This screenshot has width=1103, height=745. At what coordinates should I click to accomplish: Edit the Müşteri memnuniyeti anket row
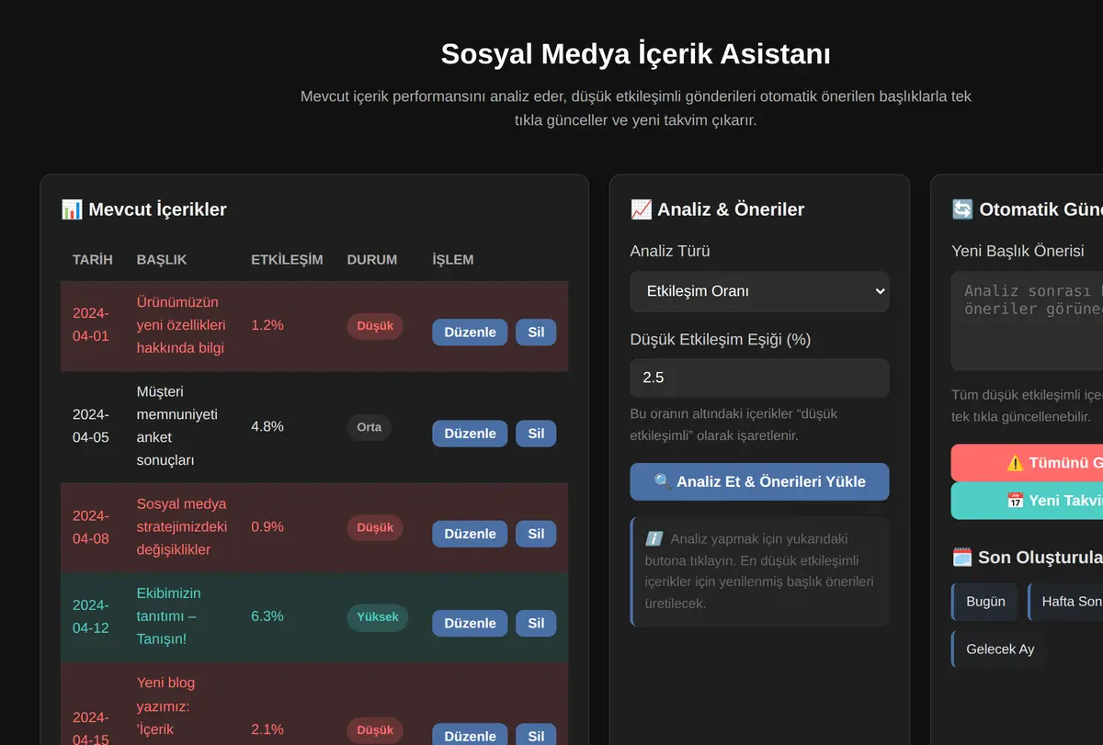coord(469,434)
